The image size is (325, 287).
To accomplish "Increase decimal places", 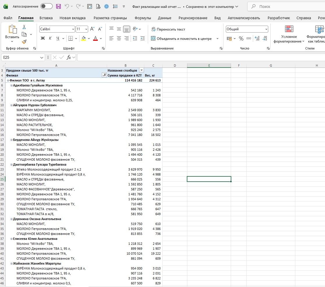I will 257,38.
